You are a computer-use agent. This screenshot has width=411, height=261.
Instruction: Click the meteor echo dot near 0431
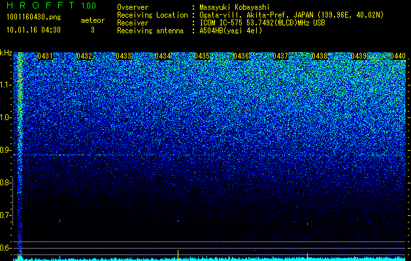coord(59,221)
